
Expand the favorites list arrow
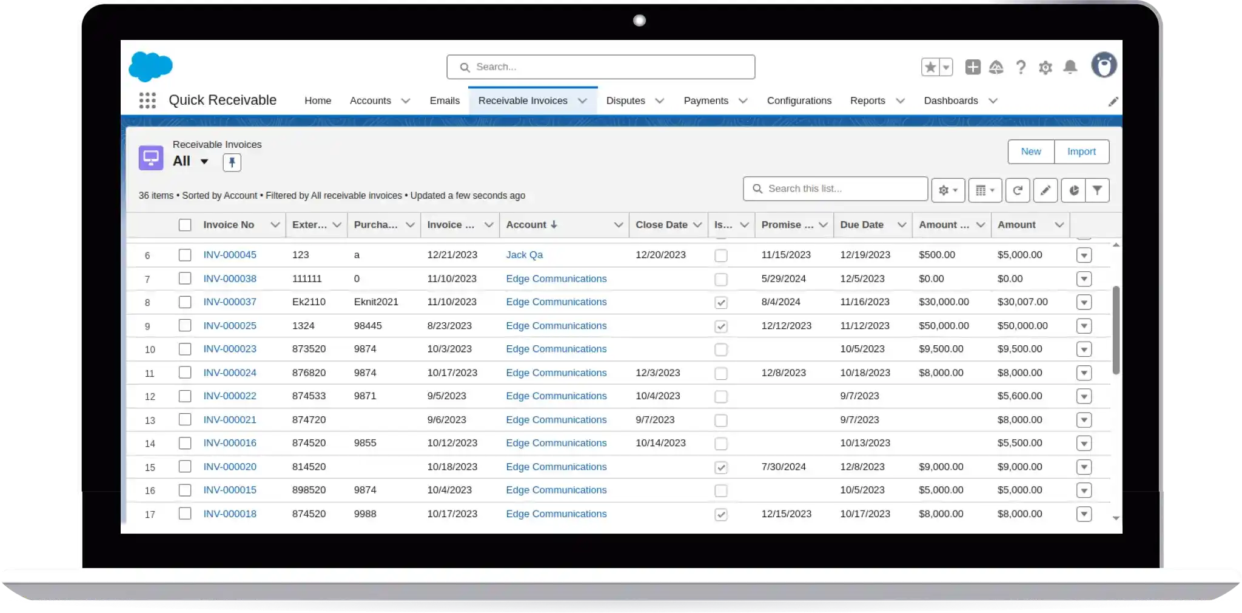[x=946, y=67]
